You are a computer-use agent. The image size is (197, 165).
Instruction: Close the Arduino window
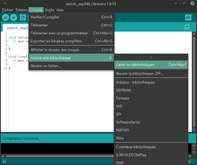(192, 3)
